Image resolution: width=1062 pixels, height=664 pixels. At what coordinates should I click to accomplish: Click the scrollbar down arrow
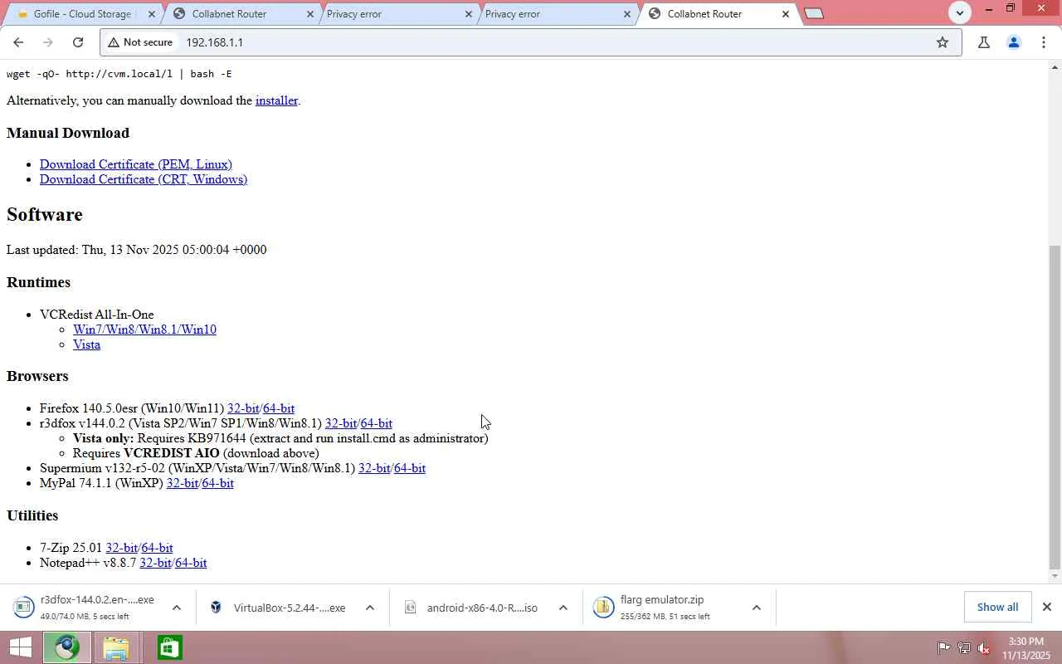[1055, 576]
